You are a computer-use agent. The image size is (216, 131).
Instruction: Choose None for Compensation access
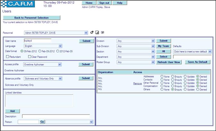pyautogui.click(x=162, y=86)
